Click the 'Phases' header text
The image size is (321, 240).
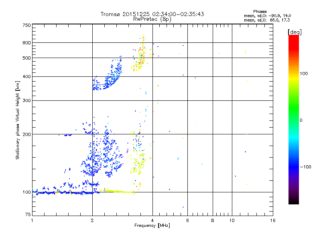(x=260, y=12)
